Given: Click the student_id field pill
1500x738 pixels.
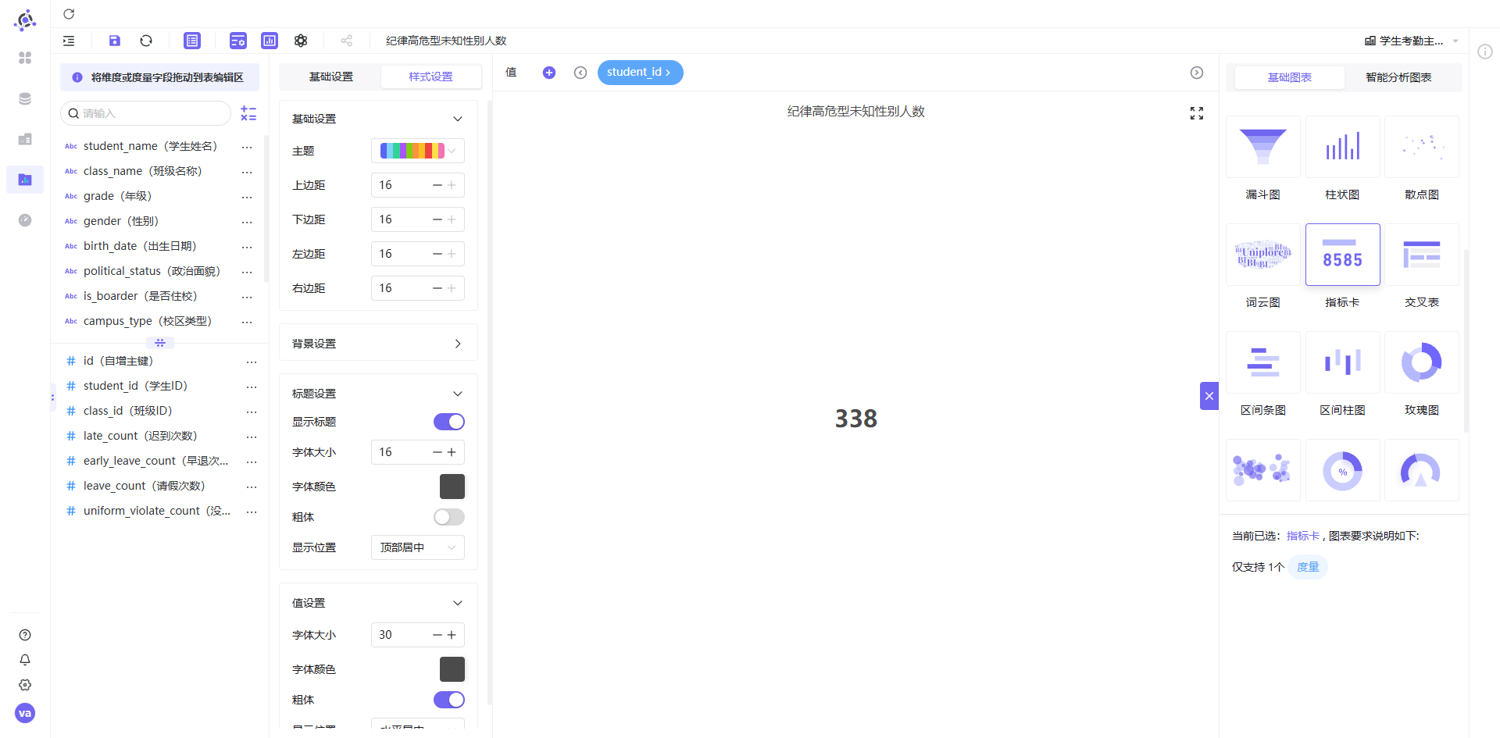Looking at the screenshot, I should (640, 73).
